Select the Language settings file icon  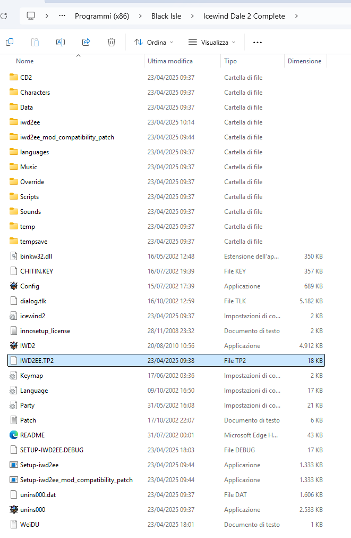(x=14, y=391)
